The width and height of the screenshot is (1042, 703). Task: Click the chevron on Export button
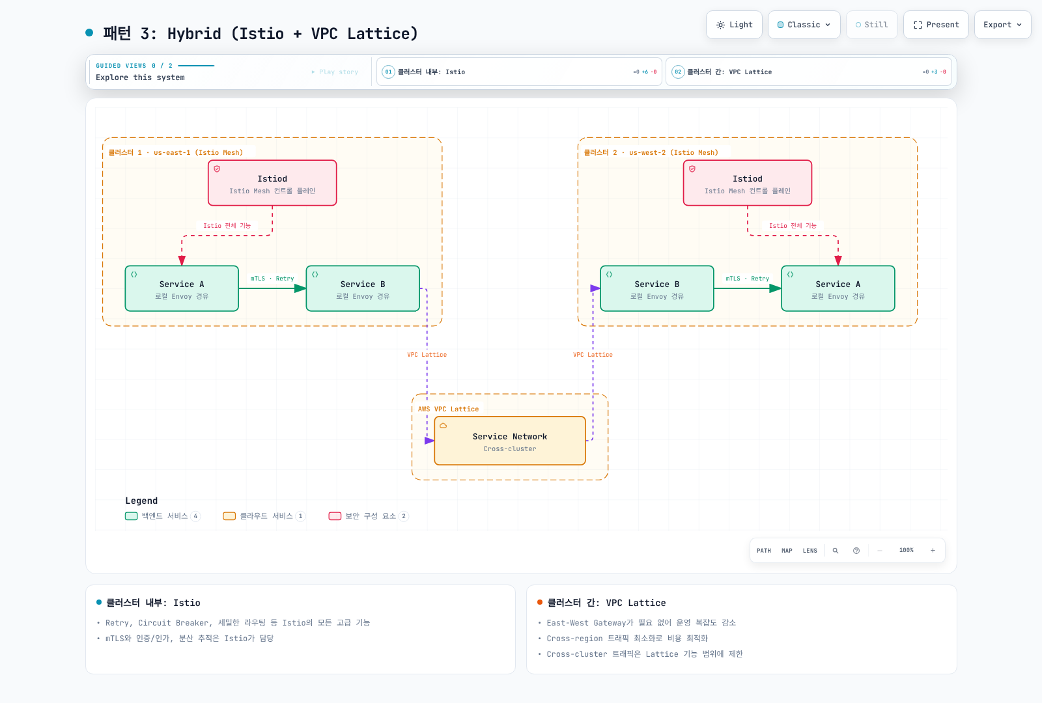[x=1019, y=25]
